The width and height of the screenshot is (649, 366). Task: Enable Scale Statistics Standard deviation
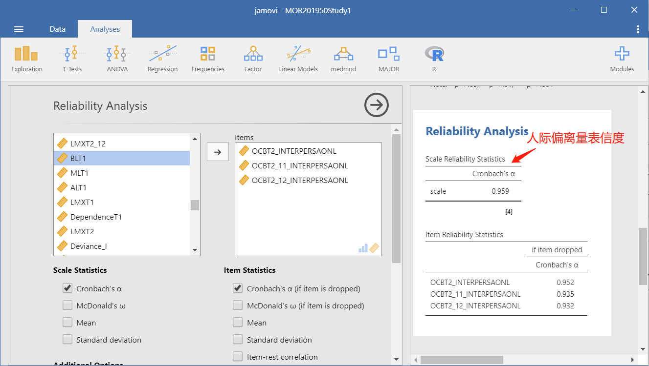[67, 340]
